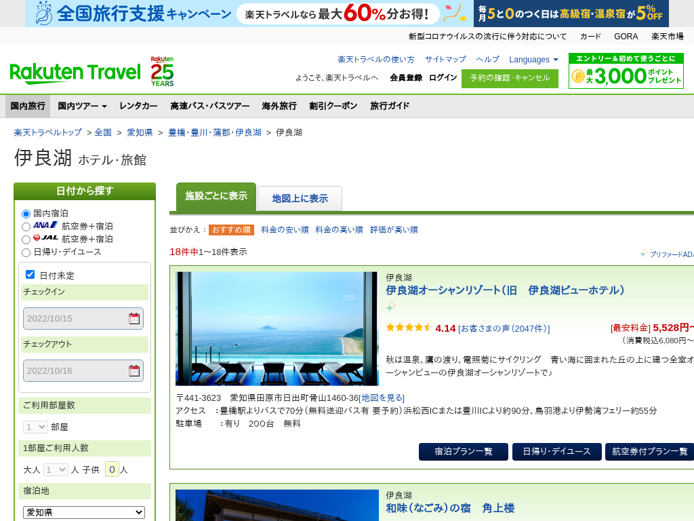Open the 海外旅行 menu item
694x521 pixels.
pyautogui.click(x=279, y=106)
